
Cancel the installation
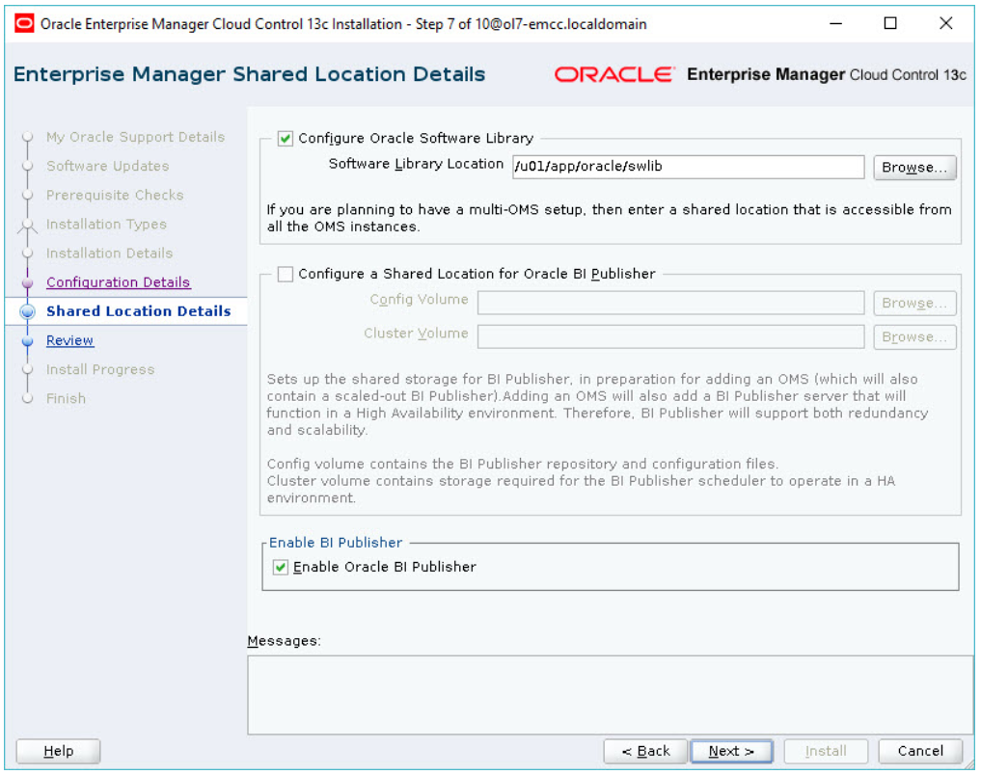(920, 751)
